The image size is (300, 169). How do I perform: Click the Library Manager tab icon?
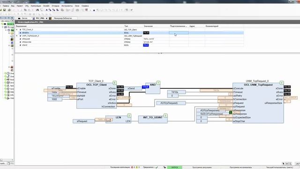click(x=50, y=18)
